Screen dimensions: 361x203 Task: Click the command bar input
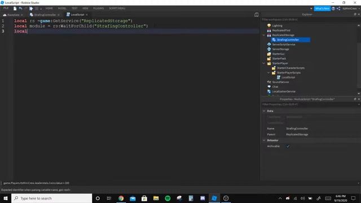(x=179, y=183)
